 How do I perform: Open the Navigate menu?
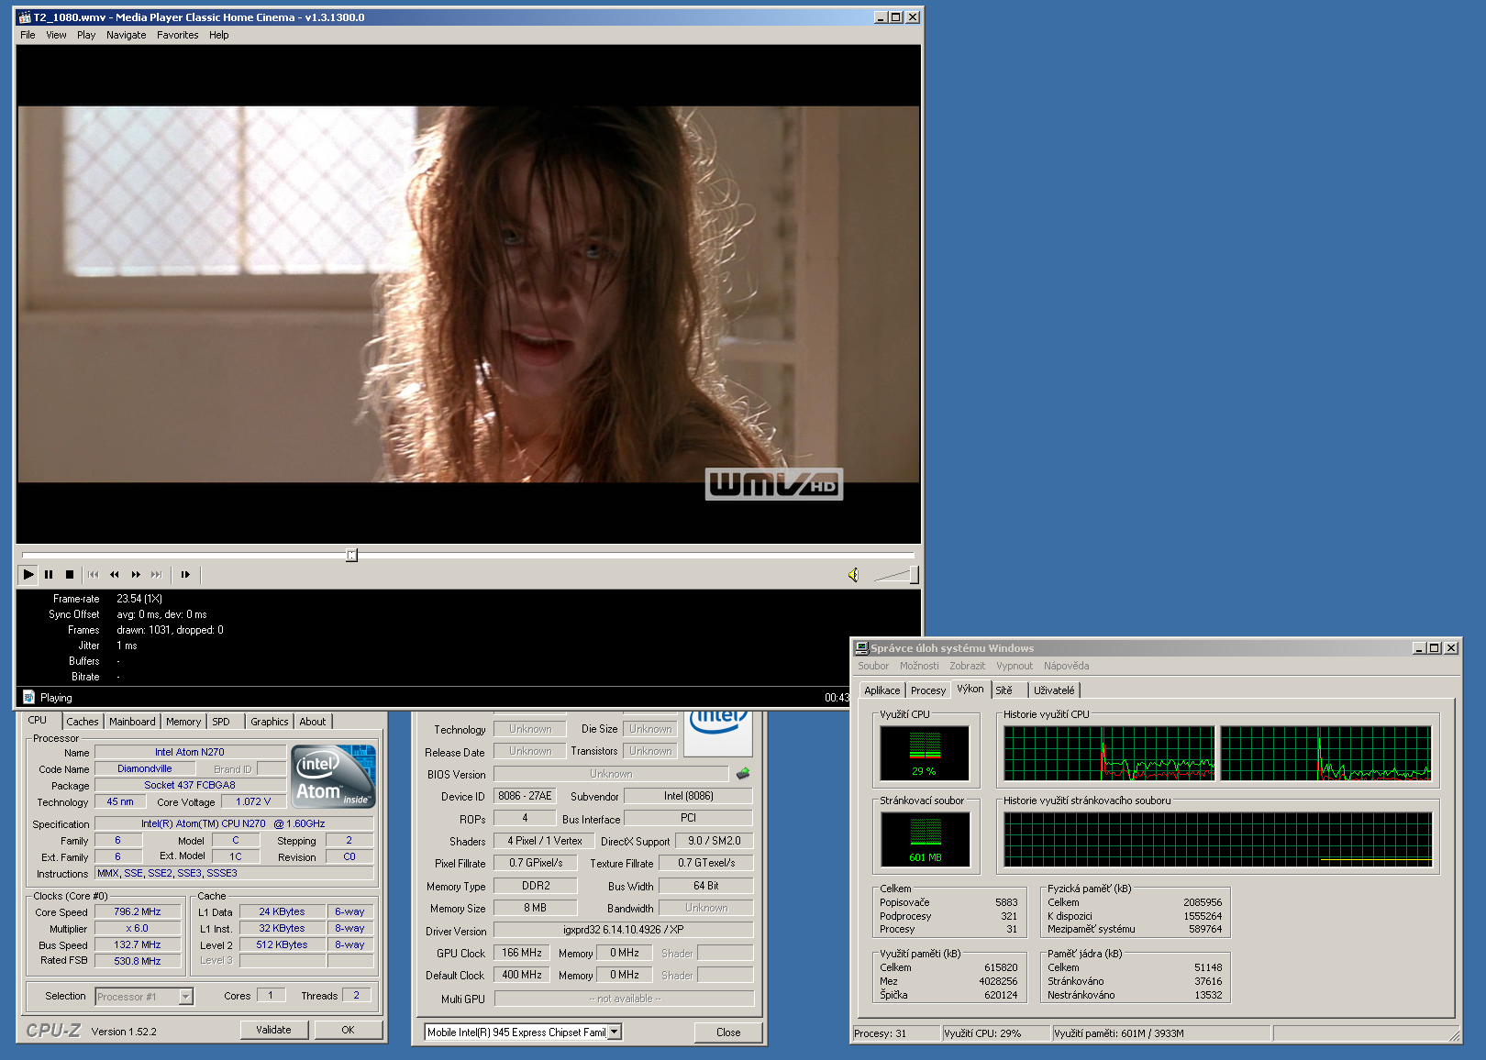(126, 35)
